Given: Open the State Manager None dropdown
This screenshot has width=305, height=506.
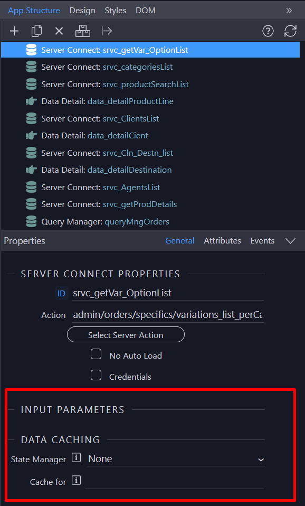Looking at the screenshot, I should pyautogui.click(x=176, y=459).
